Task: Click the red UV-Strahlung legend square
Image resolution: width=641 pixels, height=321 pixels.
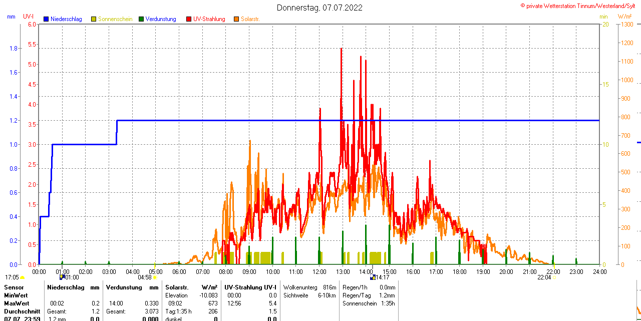Action: (189, 19)
